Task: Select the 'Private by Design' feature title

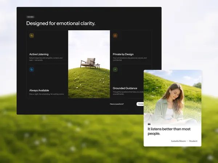Action: [123, 54]
